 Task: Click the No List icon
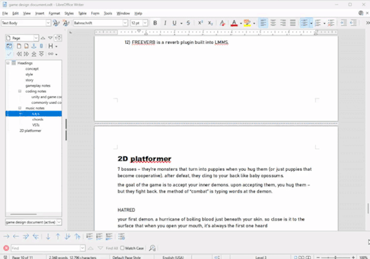332,23
